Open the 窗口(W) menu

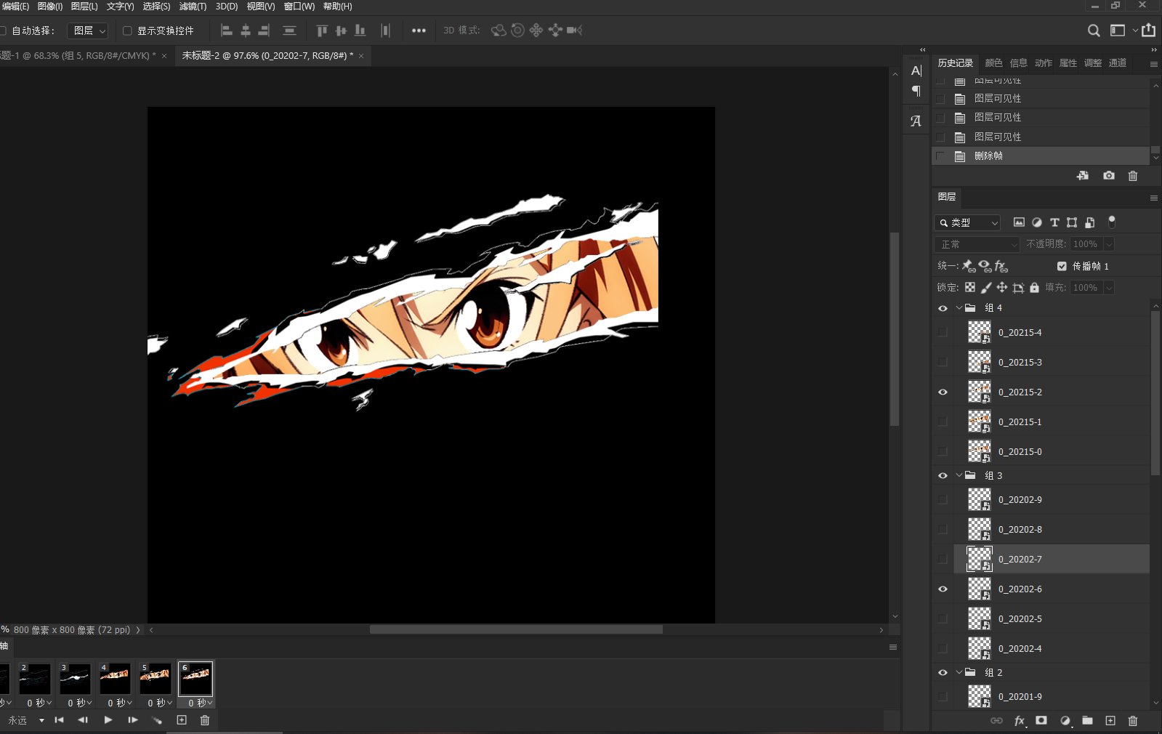[299, 7]
